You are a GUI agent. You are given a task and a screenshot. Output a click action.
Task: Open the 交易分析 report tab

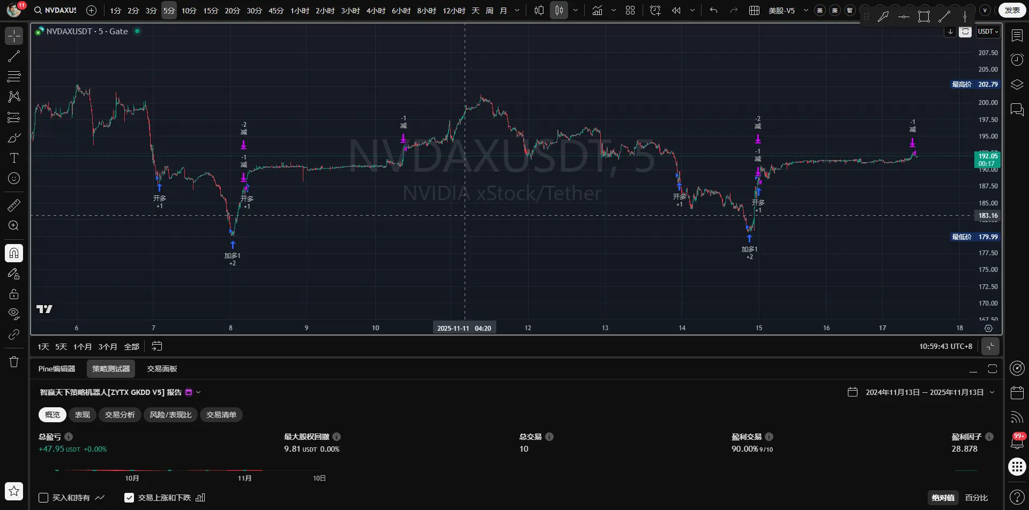(x=120, y=415)
